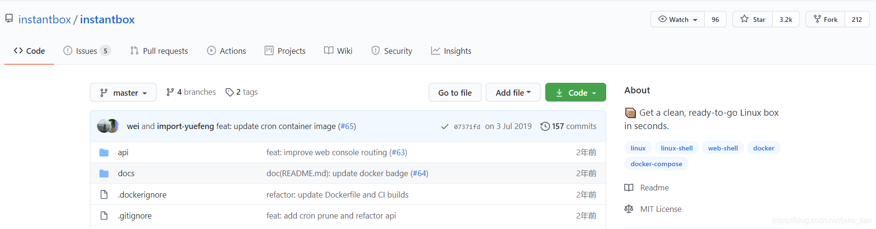
Task: Click the tags label icon
Action: click(229, 92)
